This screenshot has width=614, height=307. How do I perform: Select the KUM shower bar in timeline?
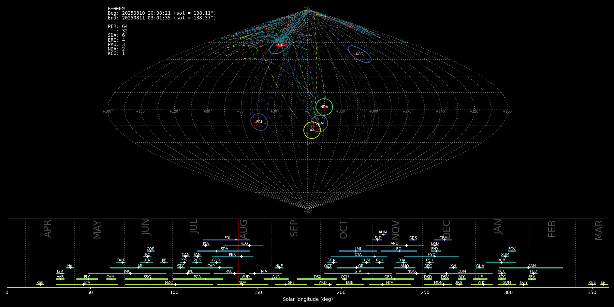pos(383,234)
